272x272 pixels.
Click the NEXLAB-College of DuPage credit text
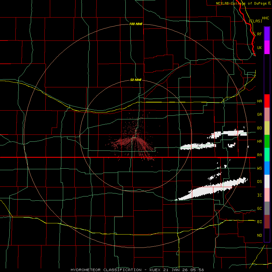(x=241, y=3)
